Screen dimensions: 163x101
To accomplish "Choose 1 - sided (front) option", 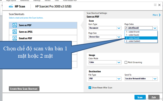I will [x=141, y=32].
